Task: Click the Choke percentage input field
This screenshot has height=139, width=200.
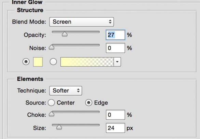Action: tap(115, 115)
